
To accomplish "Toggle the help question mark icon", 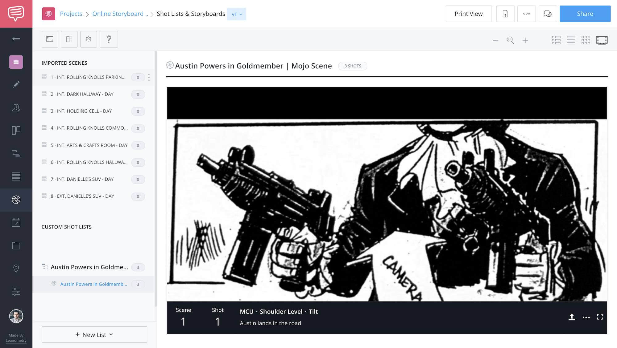I will pyautogui.click(x=109, y=39).
